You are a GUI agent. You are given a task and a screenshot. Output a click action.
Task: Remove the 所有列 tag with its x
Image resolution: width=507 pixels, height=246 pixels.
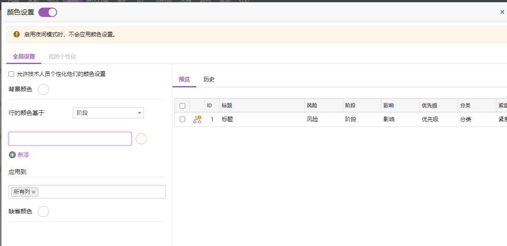(x=34, y=192)
